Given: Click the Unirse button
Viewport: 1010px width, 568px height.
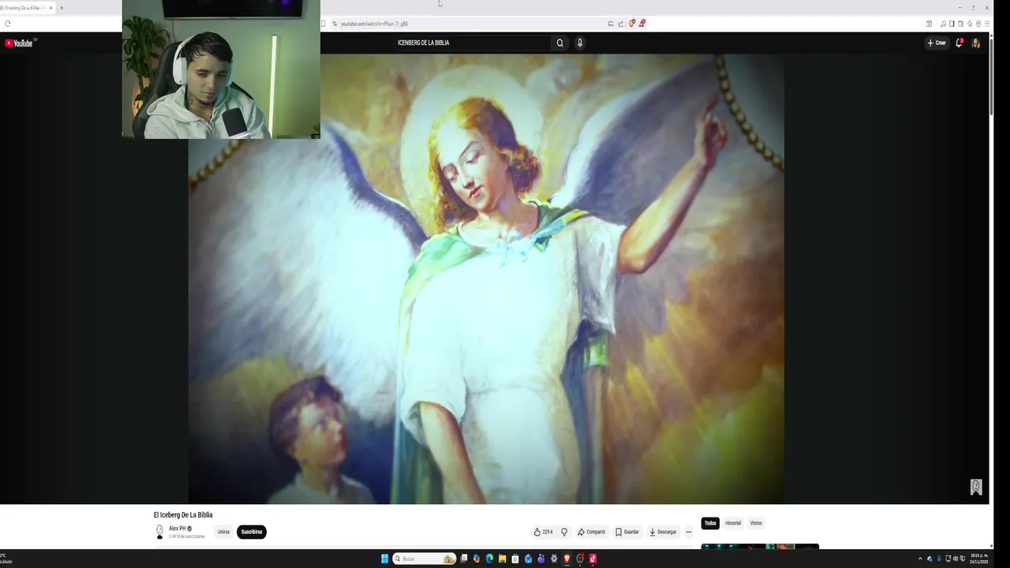Looking at the screenshot, I should (x=224, y=532).
